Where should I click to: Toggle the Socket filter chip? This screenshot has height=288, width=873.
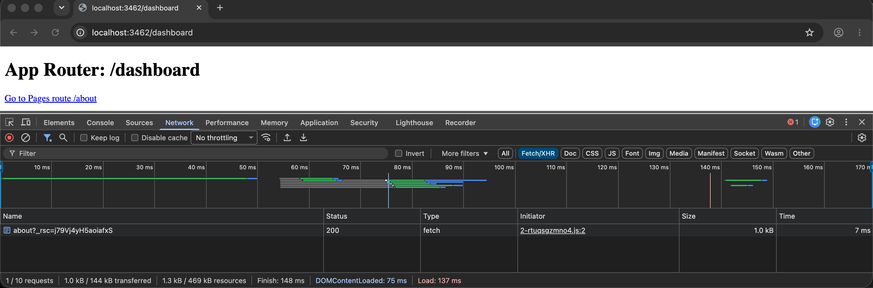pos(744,153)
